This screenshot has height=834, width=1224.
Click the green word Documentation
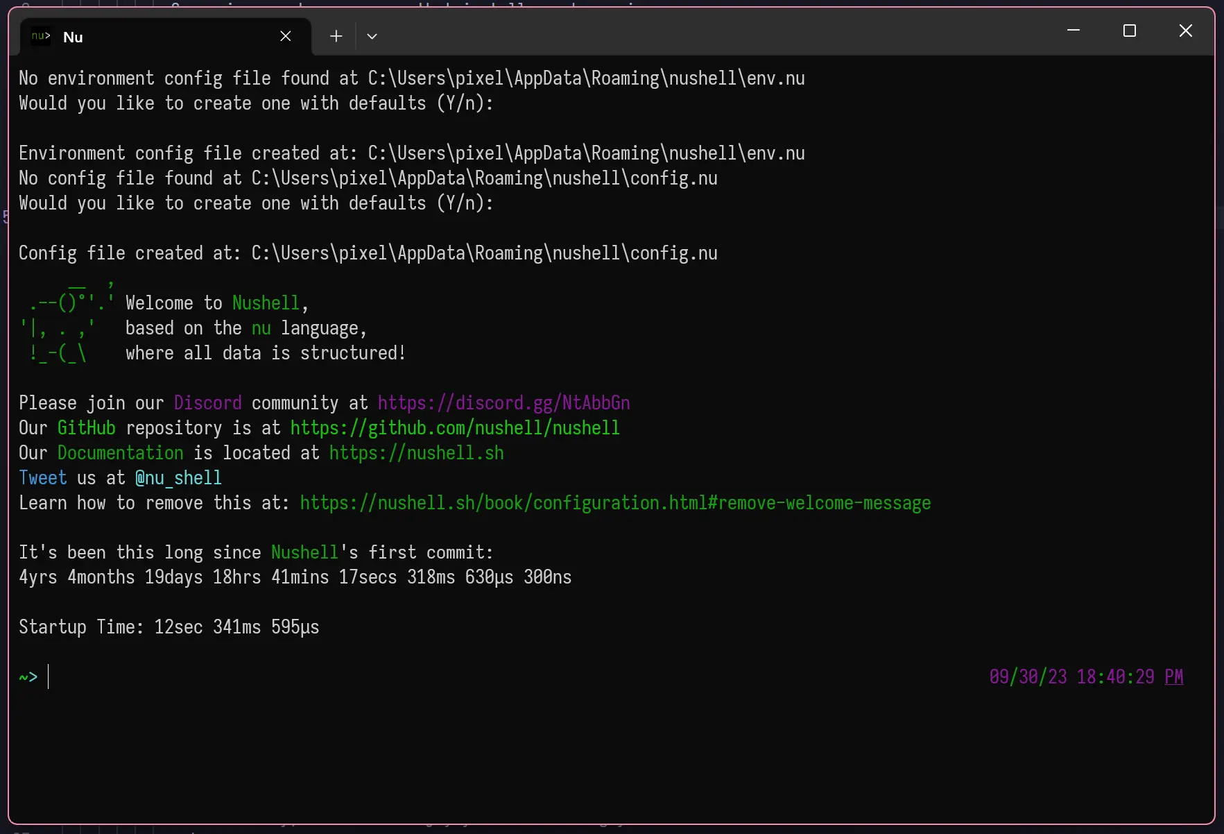[x=121, y=453]
